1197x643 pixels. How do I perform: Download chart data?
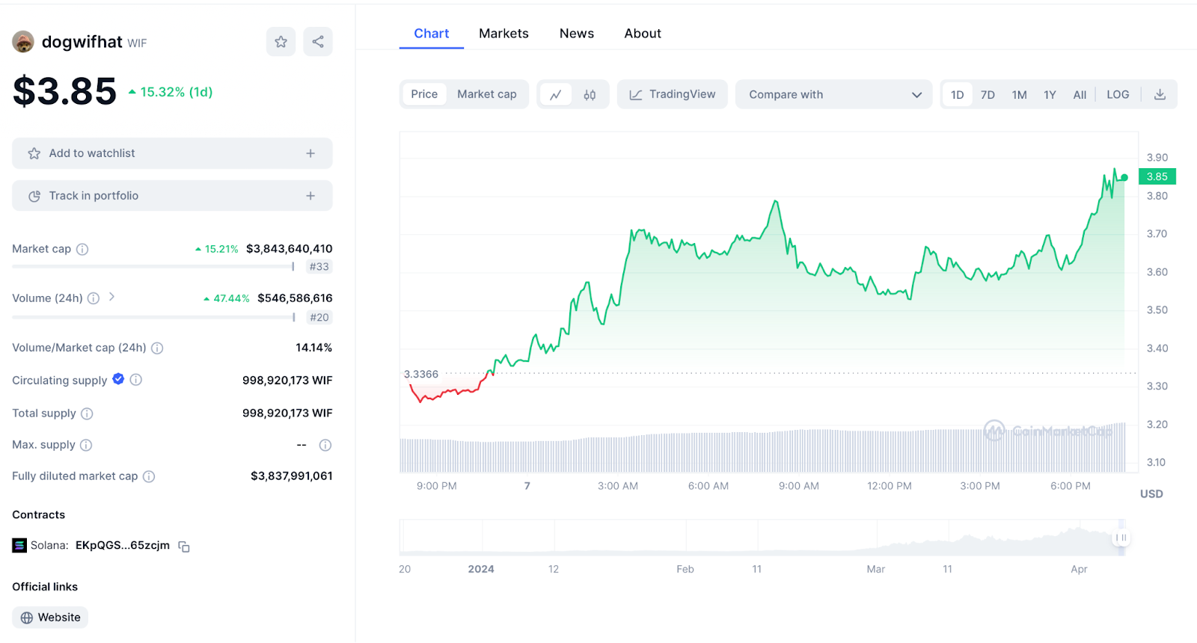coord(1160,94)
